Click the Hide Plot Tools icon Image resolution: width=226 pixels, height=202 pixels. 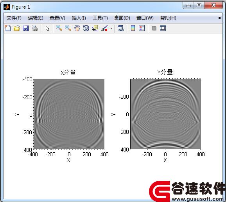pyautogui.click(x=154, y=28)
